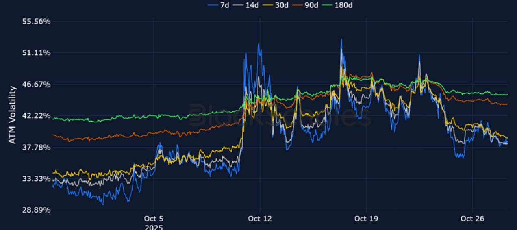Image resolution: width=517 pixels, height=230 pixels.
Task: Select the Oct 26 date tick
Action: click(x=472, y=219)
